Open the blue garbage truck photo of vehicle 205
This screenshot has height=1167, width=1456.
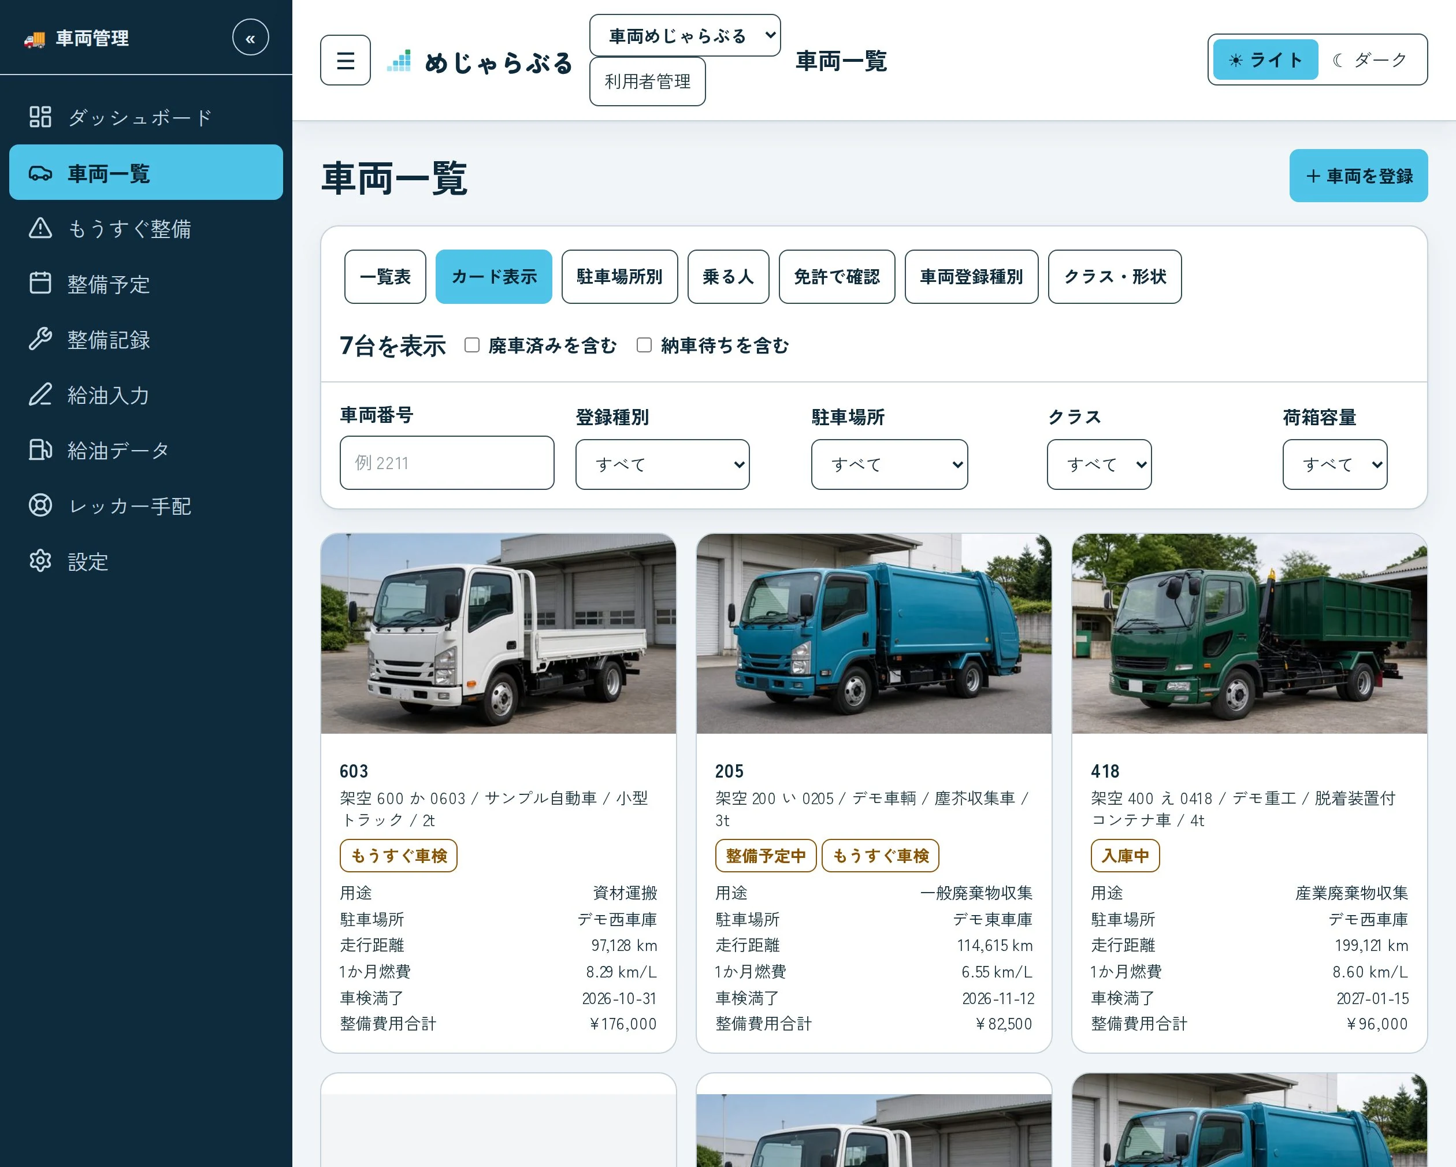point(874,634)
